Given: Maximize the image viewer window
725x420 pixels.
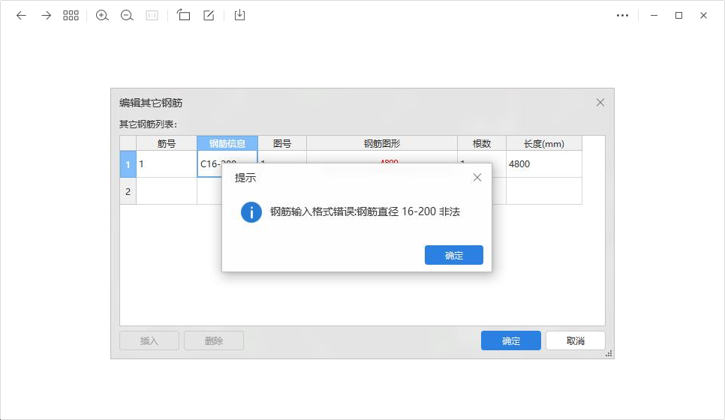Looking at the screenshot, I should tap(678, 15).
